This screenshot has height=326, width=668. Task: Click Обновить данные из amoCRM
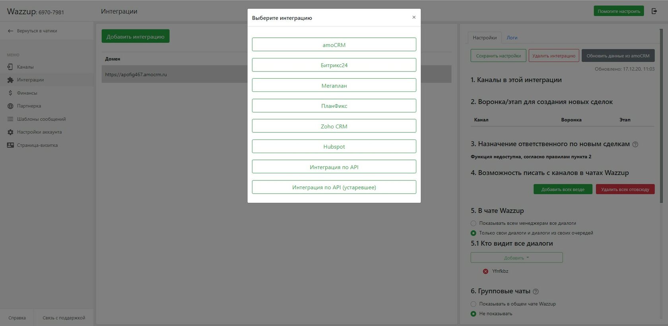618,56
